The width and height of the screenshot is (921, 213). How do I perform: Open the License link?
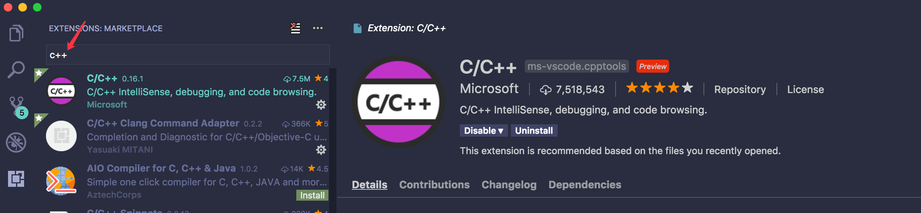(x=805, y=89)
